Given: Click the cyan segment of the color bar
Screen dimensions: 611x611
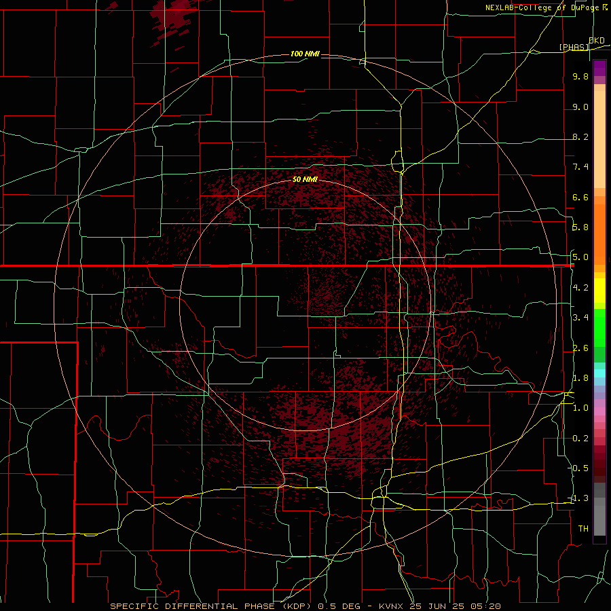Looking at the screenshot, I should pyautogui.click(x=599, y=373).
